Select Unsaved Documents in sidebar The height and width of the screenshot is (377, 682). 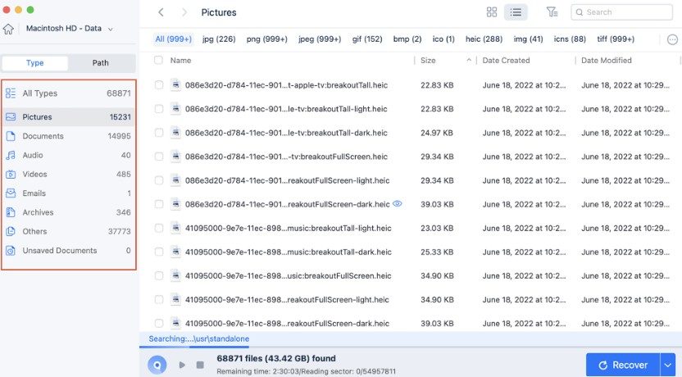pos(68,251)
